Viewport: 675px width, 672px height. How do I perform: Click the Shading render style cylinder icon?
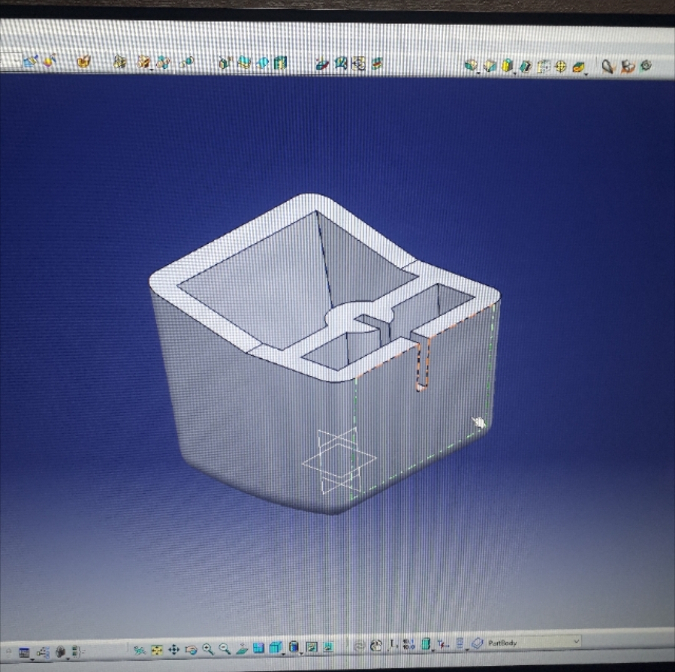[x=294, y=647]
